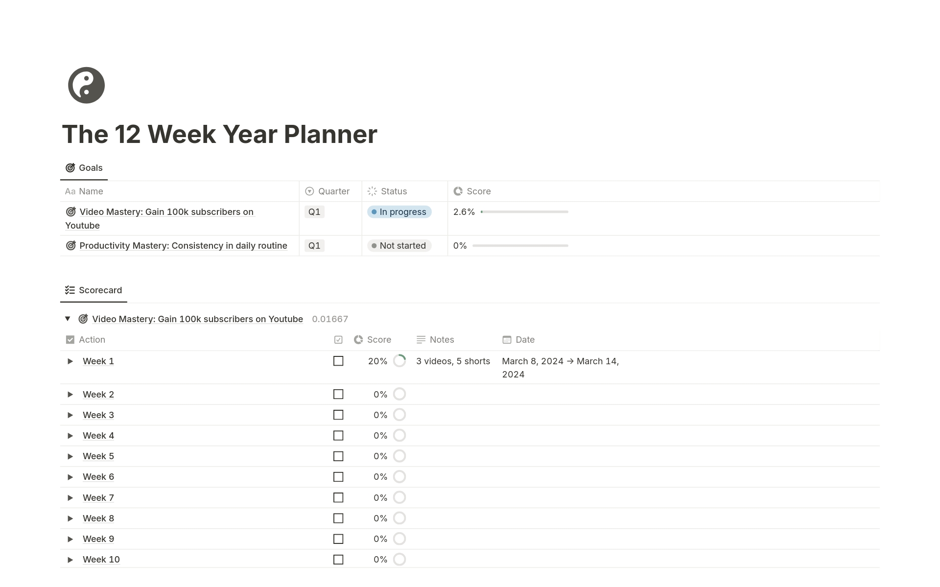Click the Notes column header icon
940x587 pixels.
coord(421,339)
